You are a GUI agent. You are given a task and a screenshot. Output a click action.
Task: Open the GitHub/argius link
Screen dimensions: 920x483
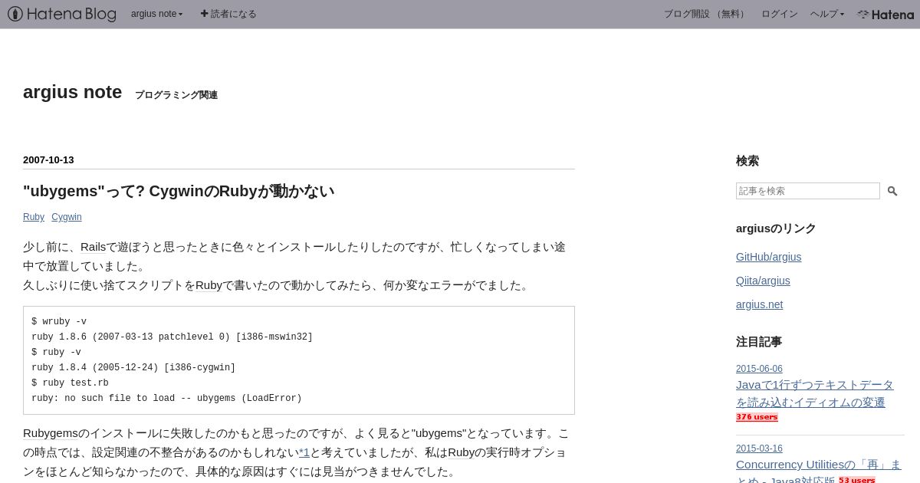768,257
